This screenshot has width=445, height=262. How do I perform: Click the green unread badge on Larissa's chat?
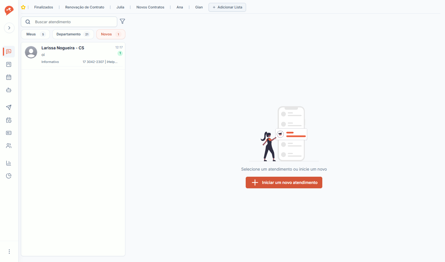[120, 53]
